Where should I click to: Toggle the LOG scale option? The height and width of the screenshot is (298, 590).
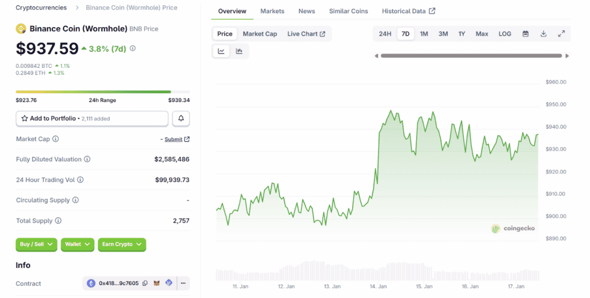pos(505,34)
